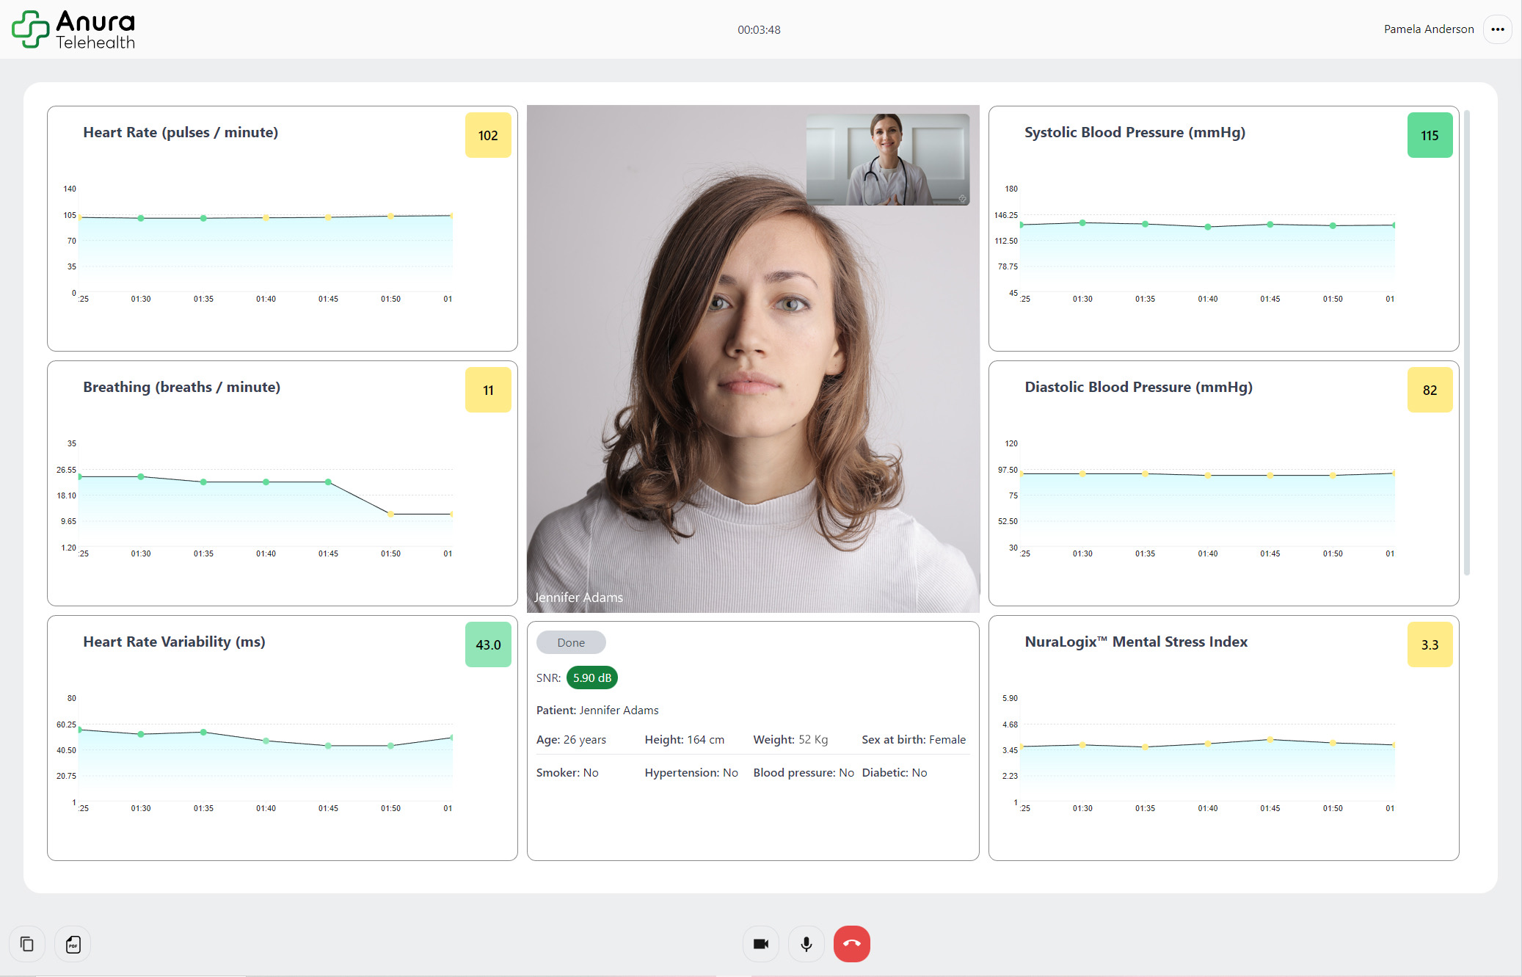Screen dimensions: 1522x977
Task: Copy vitals results to clipboard
Action: tap(27, 944)
